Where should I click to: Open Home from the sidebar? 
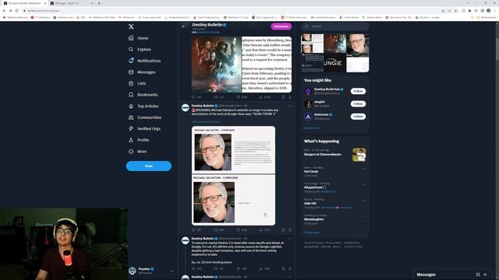tap(139, 38)
